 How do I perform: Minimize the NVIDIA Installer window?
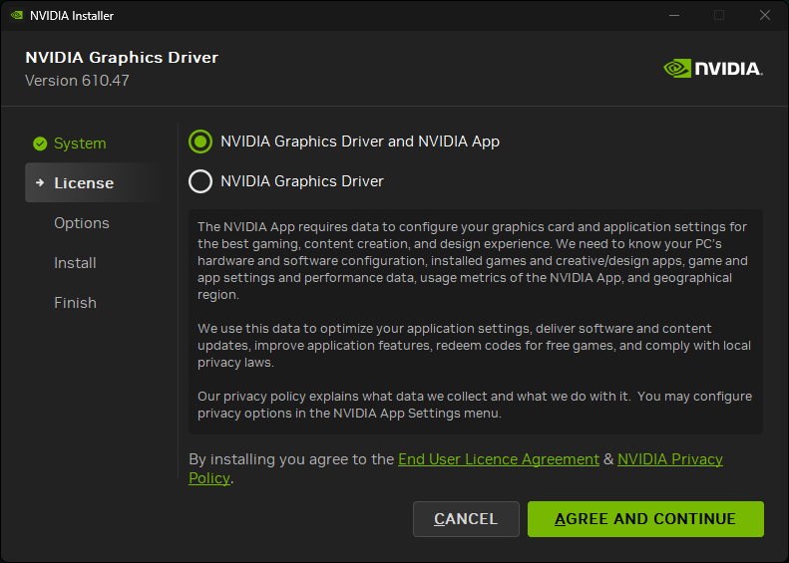click(674, 15)
